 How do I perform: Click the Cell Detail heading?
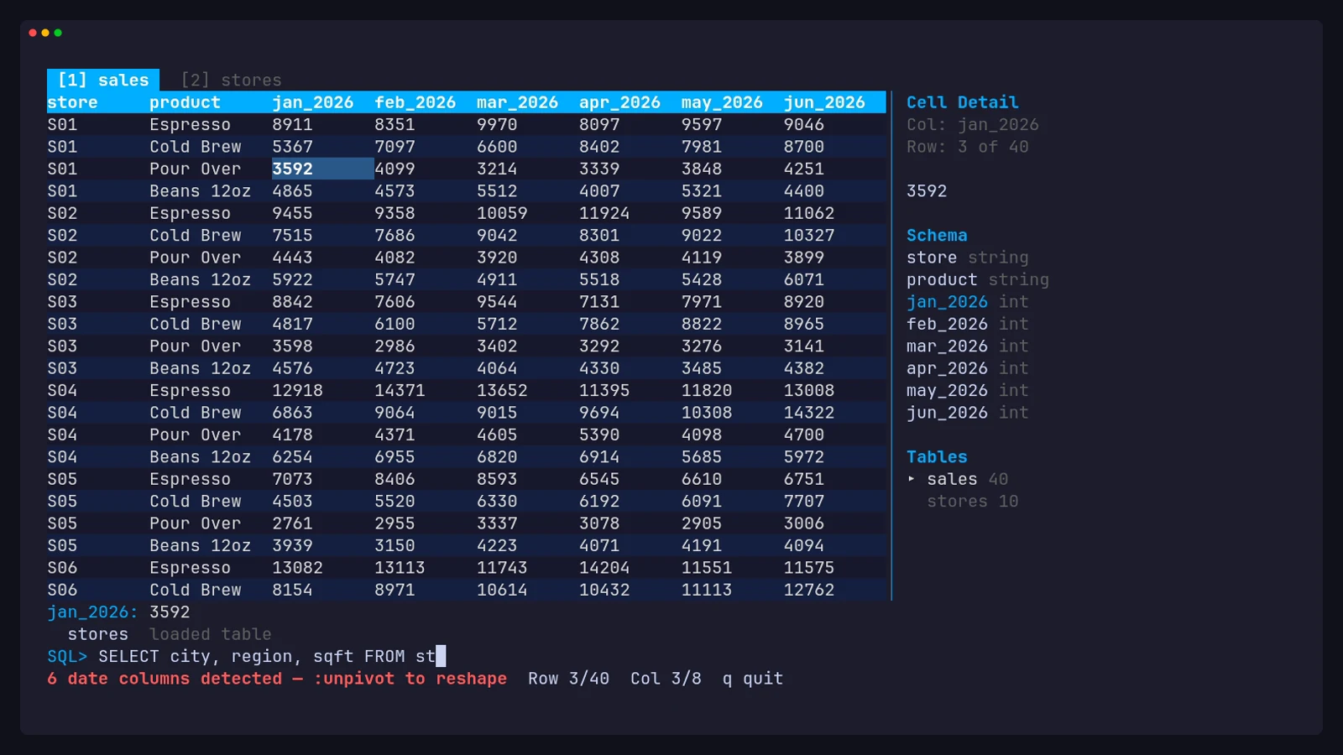click(962, 102)
